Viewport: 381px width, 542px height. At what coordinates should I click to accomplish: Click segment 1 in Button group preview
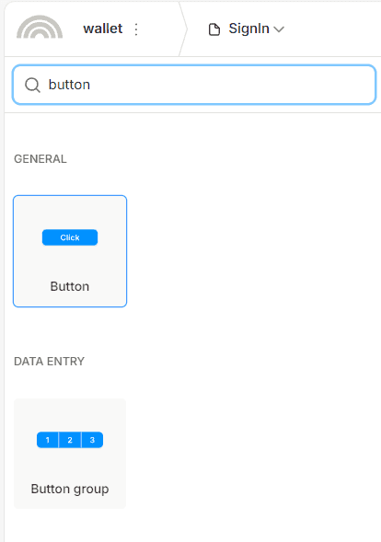pyautogui.click(x=48, y=440)
